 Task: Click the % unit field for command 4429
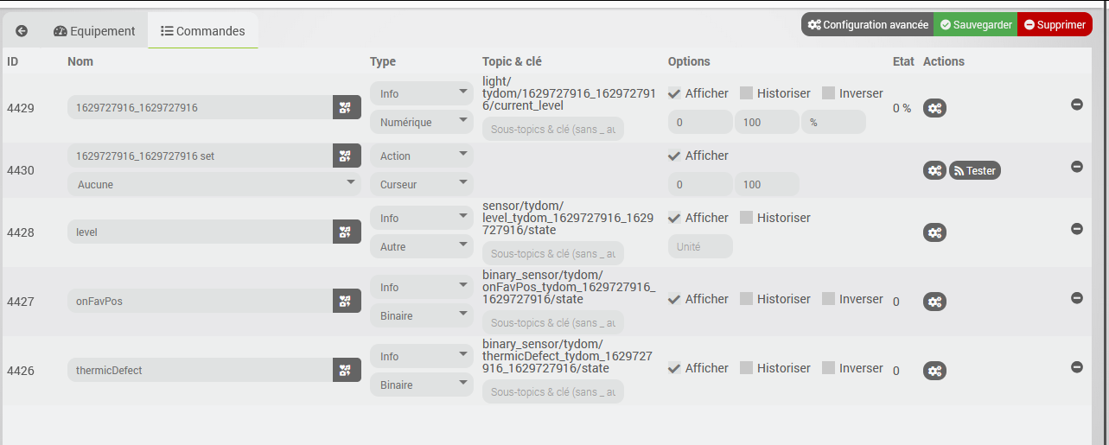[x=833, y=122]
